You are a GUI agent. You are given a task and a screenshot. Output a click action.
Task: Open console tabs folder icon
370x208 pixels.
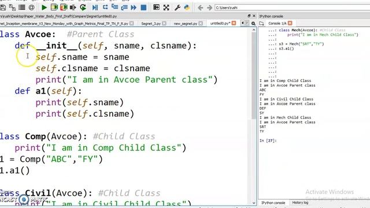point(261,23)
